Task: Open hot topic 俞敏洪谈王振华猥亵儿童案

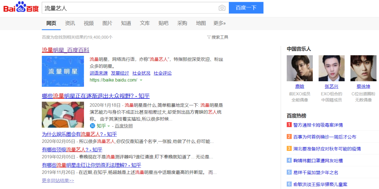Action: (320, 184)
